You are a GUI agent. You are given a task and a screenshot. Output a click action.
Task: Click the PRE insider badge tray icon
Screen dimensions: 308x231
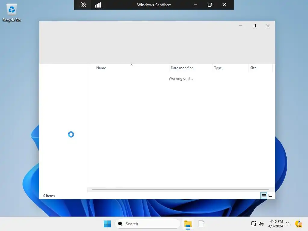click(299, 224)
